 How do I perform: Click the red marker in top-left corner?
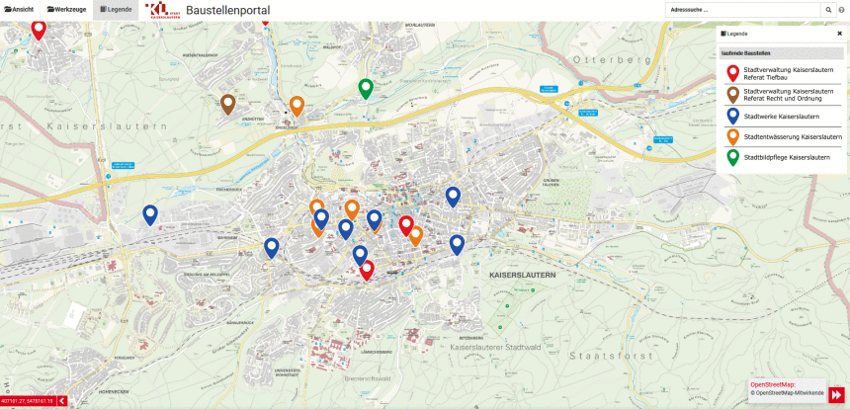point(39,29)
